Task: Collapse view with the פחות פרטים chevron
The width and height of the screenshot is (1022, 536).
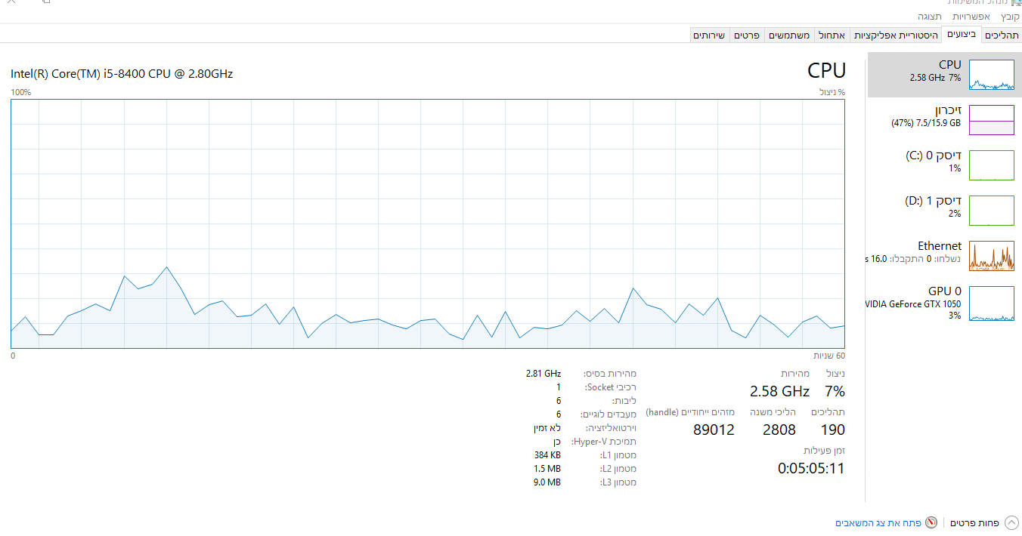Action: (x=1011, y=522)
